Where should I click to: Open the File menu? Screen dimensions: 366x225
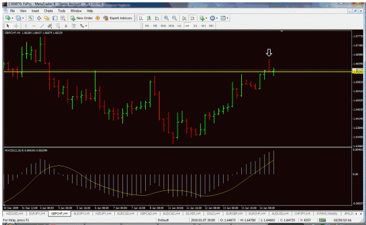point(12,11)
